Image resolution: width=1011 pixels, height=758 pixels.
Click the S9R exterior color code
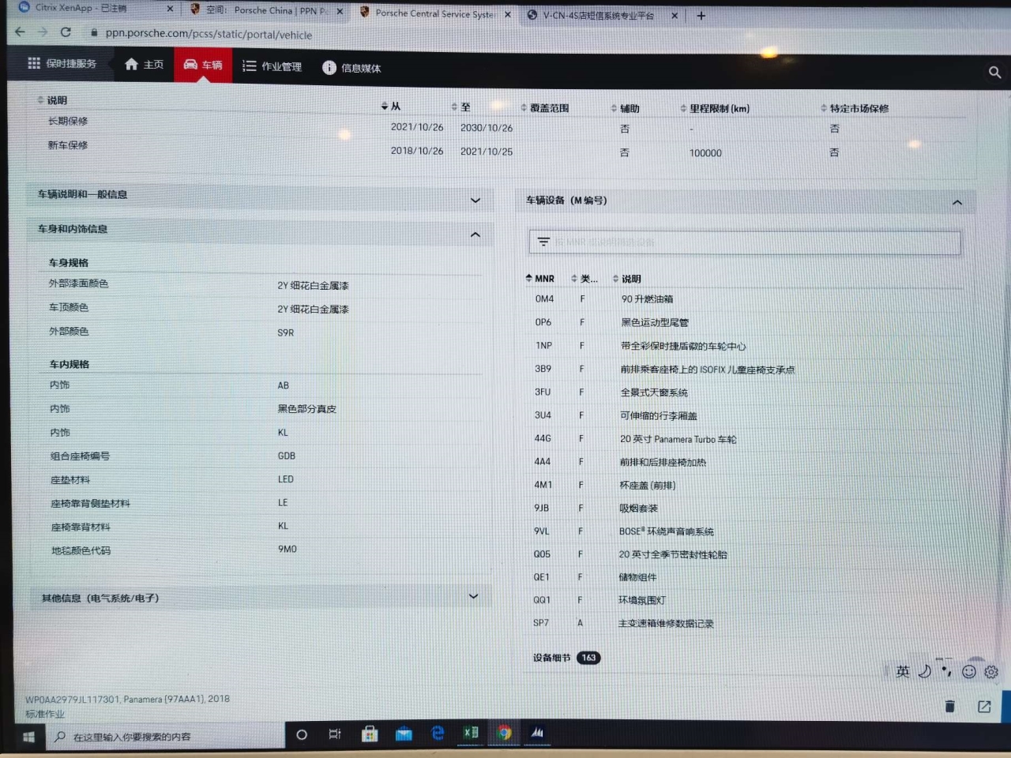[x=285, y=332]
